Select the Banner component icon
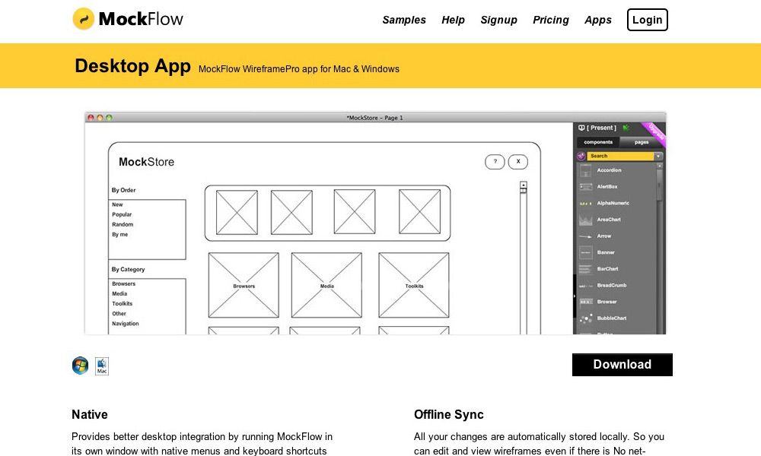The height and width of the screenshot is (456, 761). pyautogui.click(x=586, y=252)
